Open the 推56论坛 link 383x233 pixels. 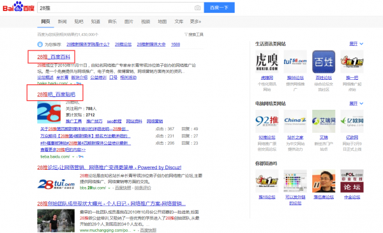pos(295,78)
